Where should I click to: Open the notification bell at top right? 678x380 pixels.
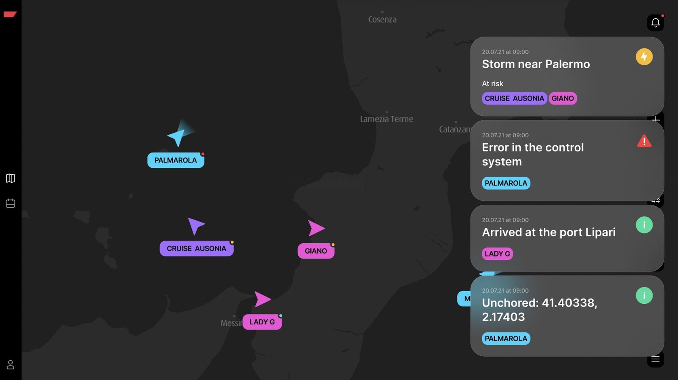coord(655,23)
